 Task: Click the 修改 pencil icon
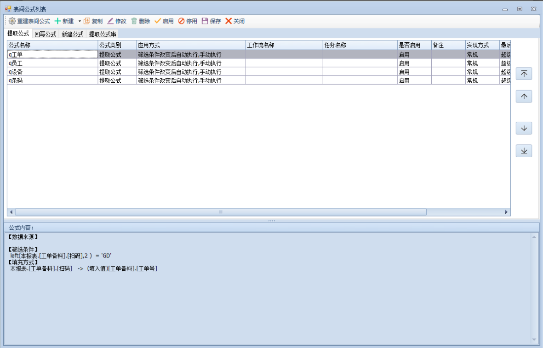110,21
